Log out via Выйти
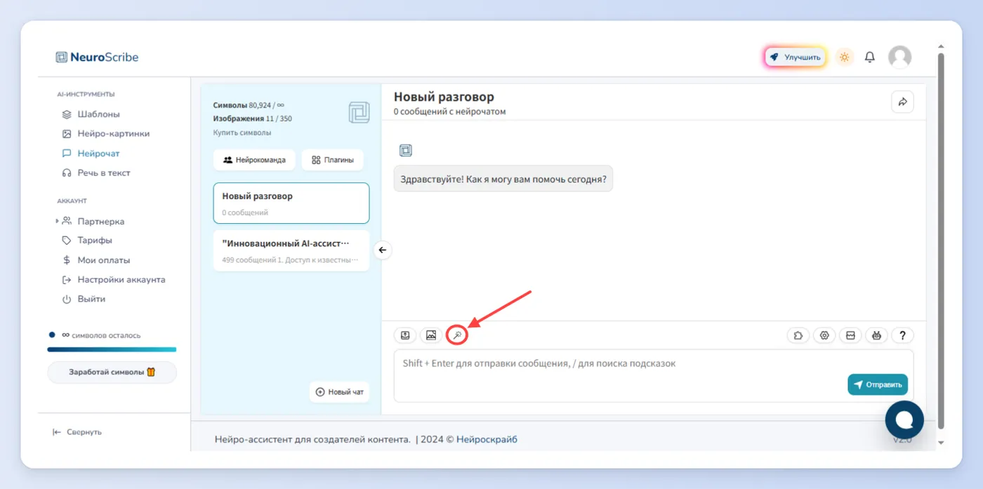The width and height of the screenshot is (983, 489). (x=84, y=300)
